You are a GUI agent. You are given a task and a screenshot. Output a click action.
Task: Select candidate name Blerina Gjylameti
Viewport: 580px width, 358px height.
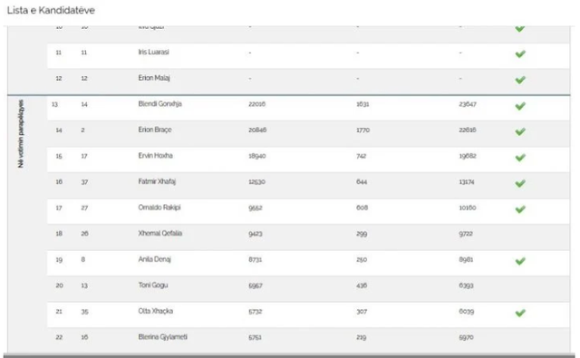(163, 337)
